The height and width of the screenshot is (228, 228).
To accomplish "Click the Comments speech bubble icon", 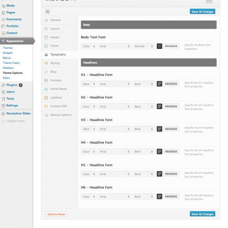I will tap(3, 20).
